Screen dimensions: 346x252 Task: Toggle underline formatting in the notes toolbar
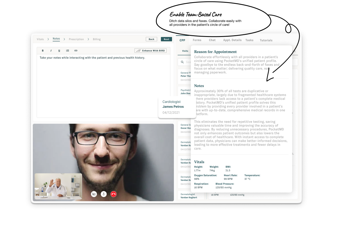[59, 50]
